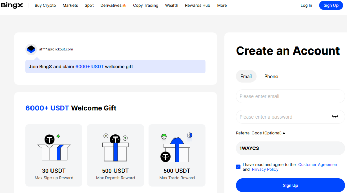Click the Max Sign-up Reward label
Screen dimensions: 347x193
click(54, 178)
